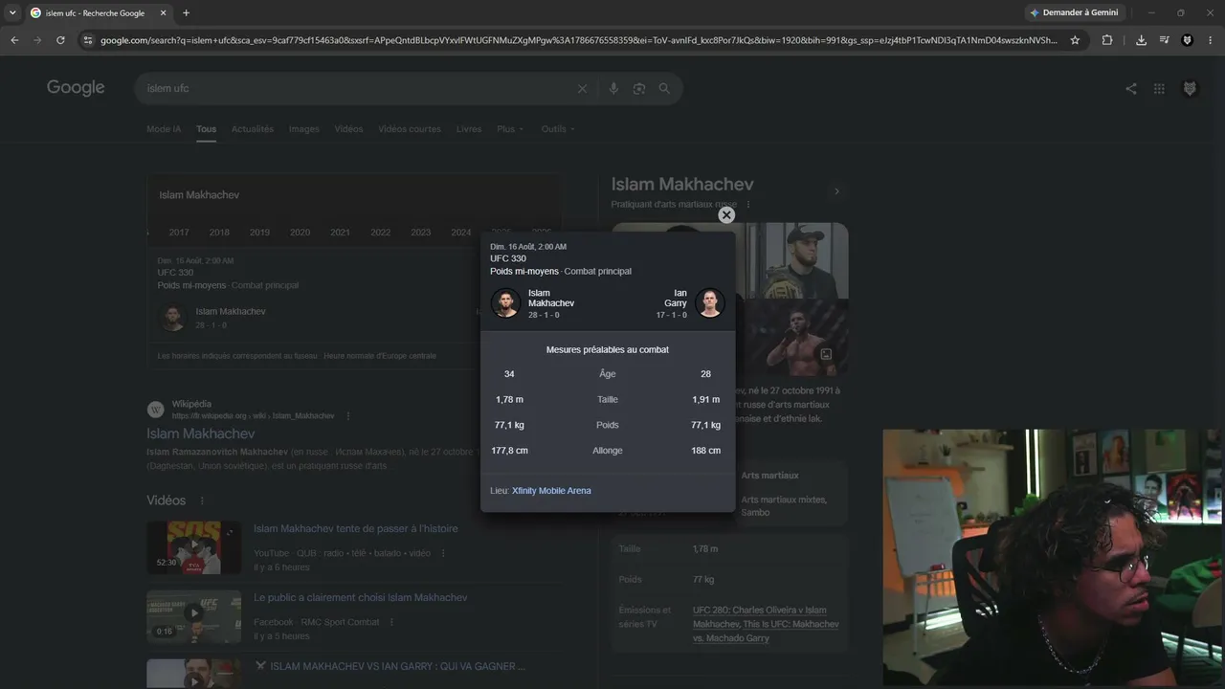
Task: Expand the Outils tools menu
Action: (559, 129)
